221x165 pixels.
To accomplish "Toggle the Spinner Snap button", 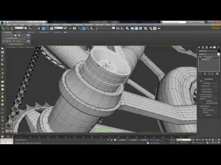I will click(x=92, y=28).
